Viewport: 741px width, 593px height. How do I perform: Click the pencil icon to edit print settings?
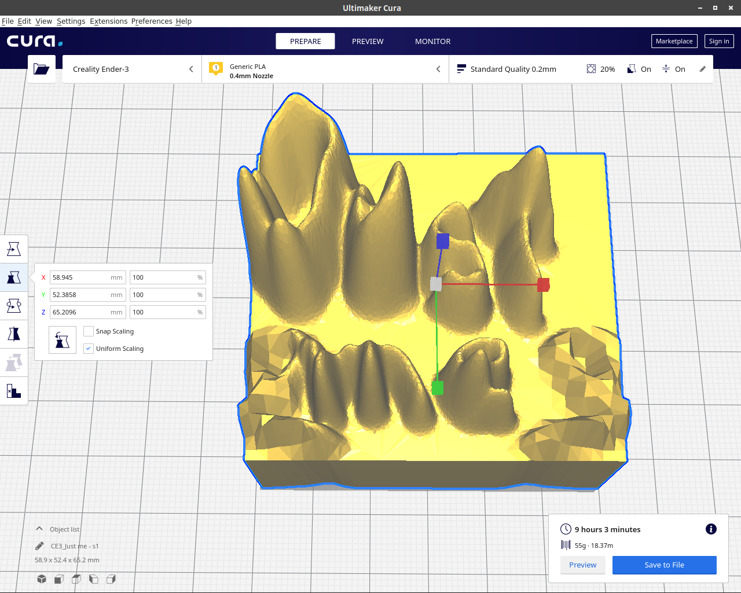click(702, 69)
